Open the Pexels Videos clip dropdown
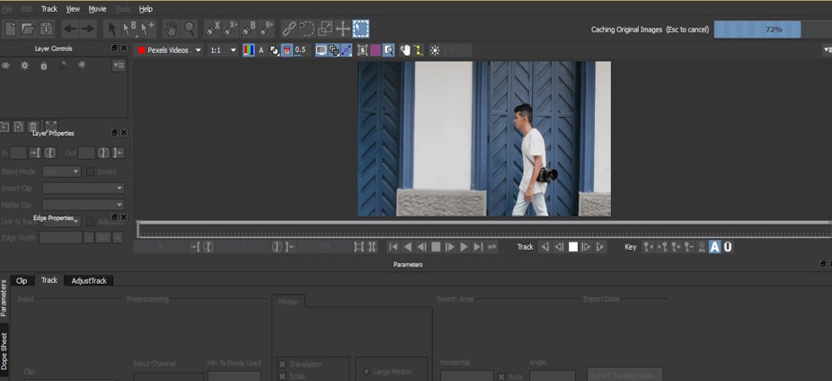Viewport: 832px width, 381px height. 169,50
